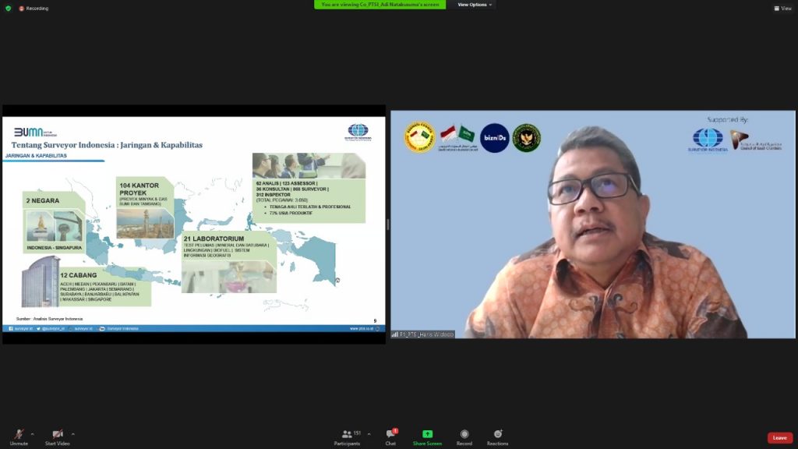Click the green encryption shield icon
798x449 pixels.
(x=8, y=8)
